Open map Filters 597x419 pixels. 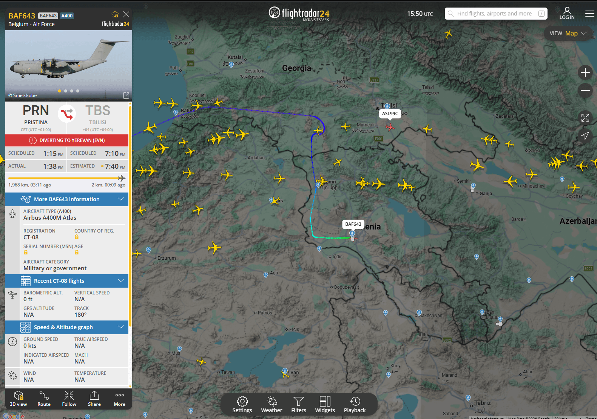pyautogui.click(x=298, y=405)
